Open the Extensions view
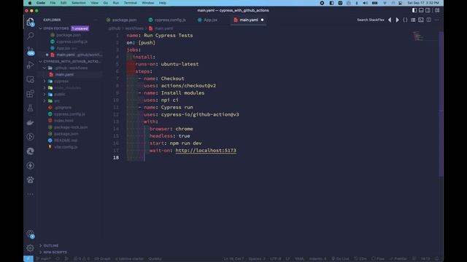 click(x=30, y=94)
